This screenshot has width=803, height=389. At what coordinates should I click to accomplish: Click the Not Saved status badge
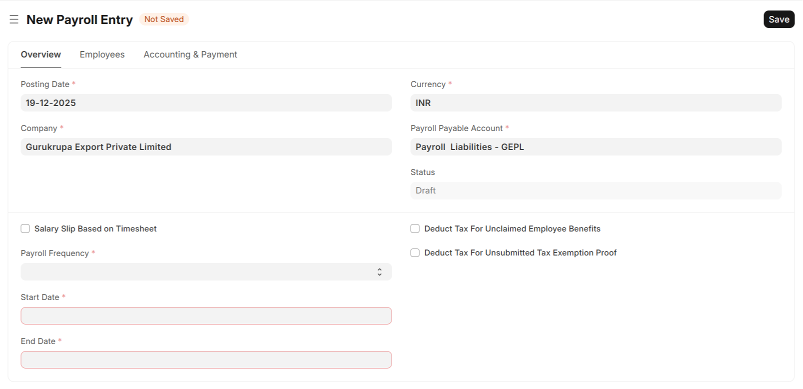(x=164, y=19)
